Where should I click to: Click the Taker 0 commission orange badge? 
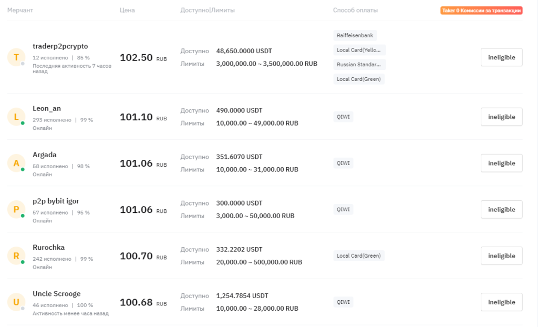click(x=481, y=11)
